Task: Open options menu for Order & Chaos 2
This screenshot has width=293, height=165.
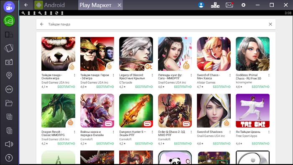Action: point(191,132)
